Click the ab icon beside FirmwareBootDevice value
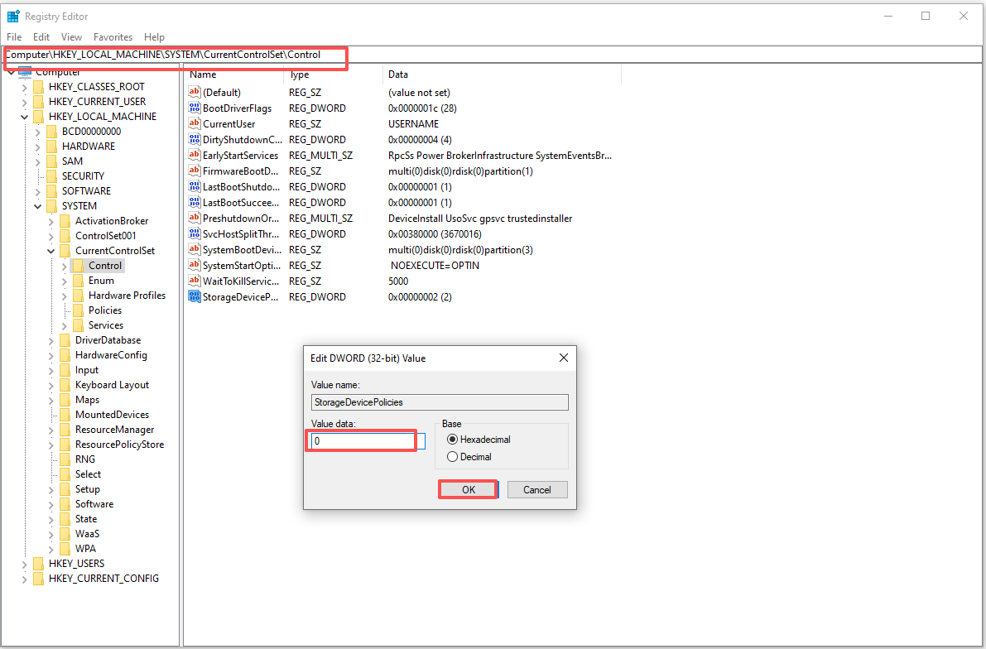Screen dimensions: 986x649 (194, 171)
